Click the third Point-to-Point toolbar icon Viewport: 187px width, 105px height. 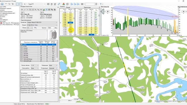pos(27,10)
